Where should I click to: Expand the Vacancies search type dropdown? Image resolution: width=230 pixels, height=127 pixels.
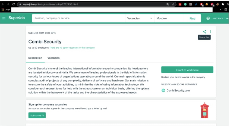[x=140, y=18]
